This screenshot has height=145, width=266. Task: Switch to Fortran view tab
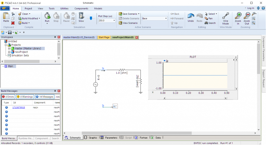coord(141,138)
